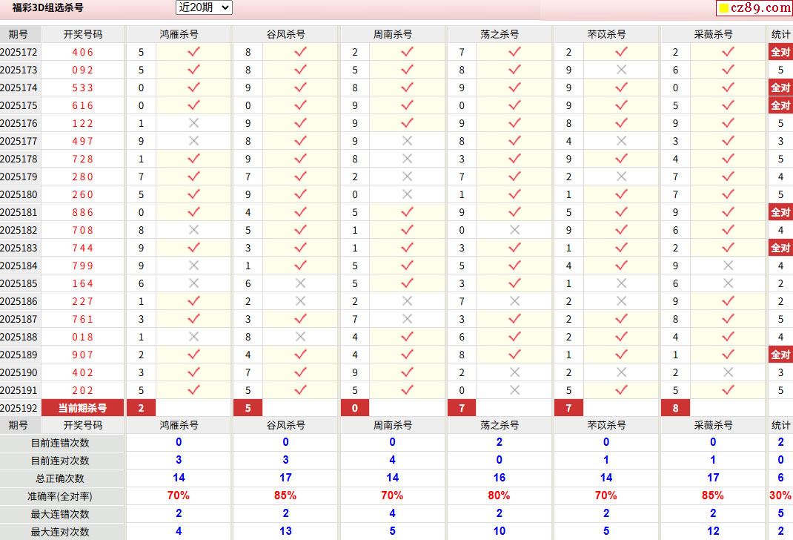Click 鸿雁杀号 X mark in row 2025185
The image size is (793, 540).
(193, 283)
